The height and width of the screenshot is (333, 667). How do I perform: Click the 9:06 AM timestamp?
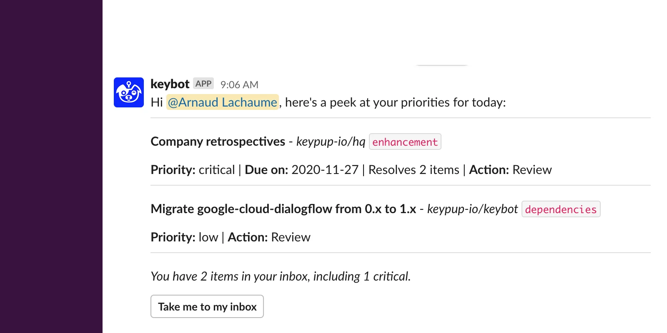[239, 84]
